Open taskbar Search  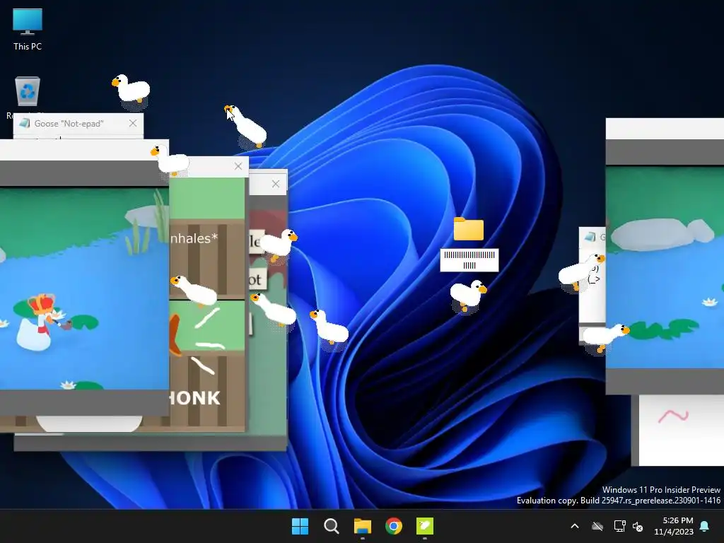click(331, 526)
